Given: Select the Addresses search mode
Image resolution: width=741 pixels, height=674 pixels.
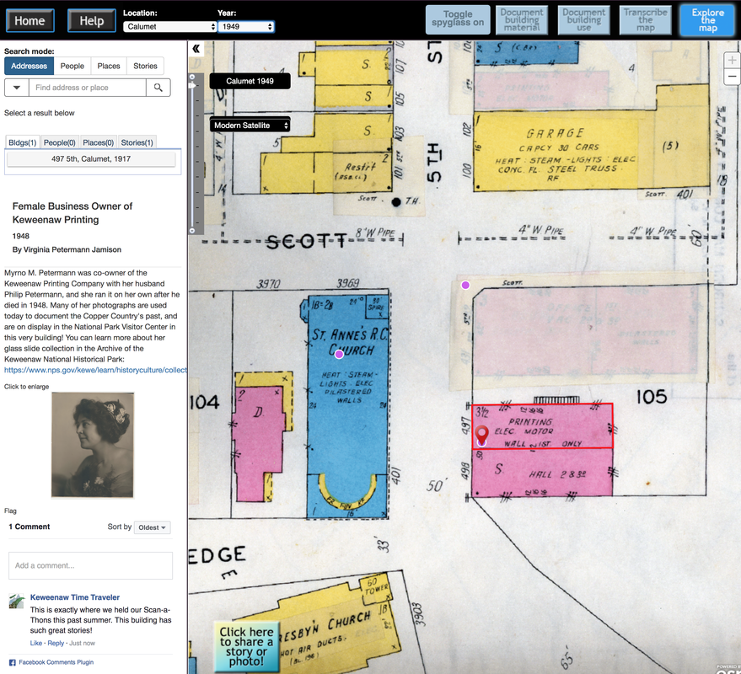Looking at the screenshot, I should (30, 66).
